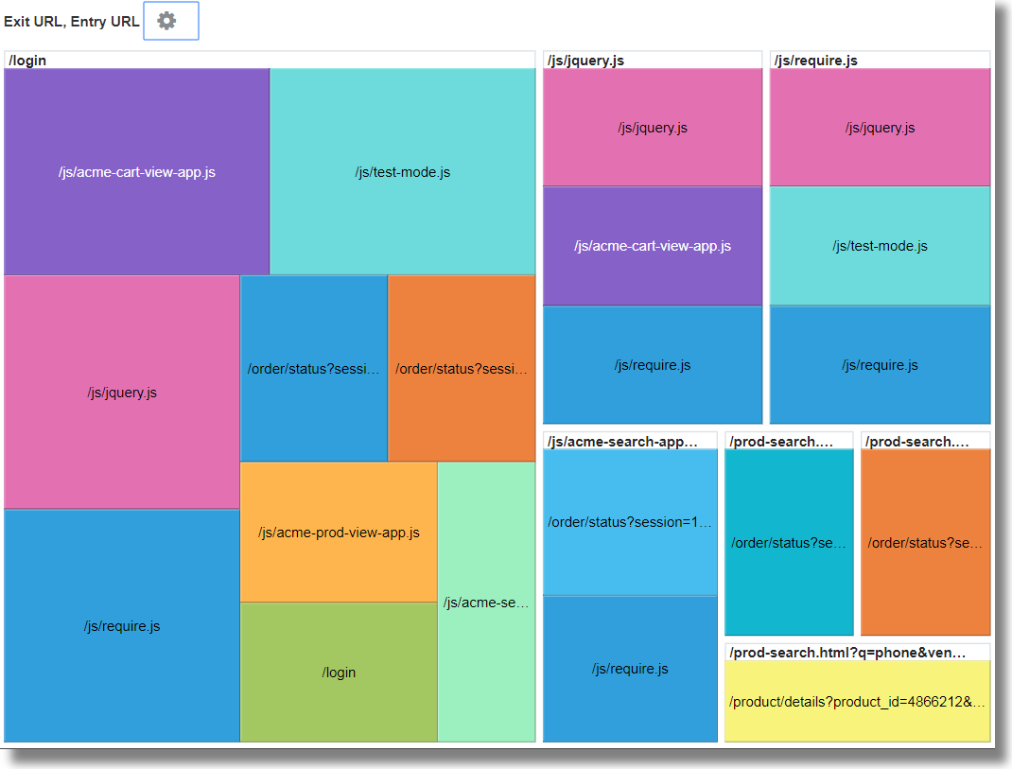The width and height of the screenshot is (1012, 769).
Task: Select /js/test-mode.js tile in /login group
Action: 402,172
